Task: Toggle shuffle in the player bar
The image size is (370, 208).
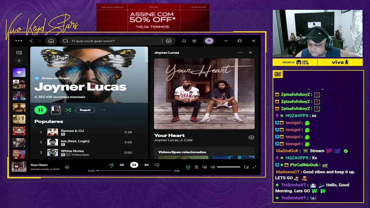Action: point(111,165)
